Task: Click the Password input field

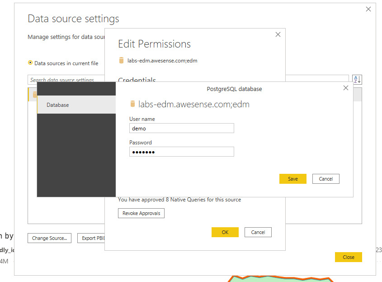Action: pyautogui.click(x=181, y=152)
